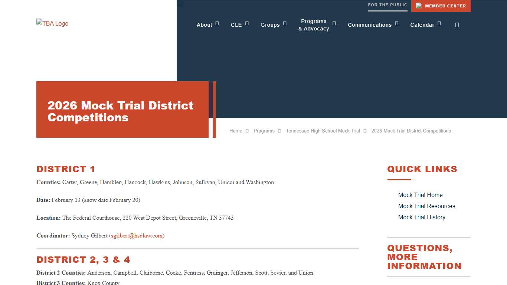Email coordinator via sgilbert@hsdlaw.com link

coord(137,236)
